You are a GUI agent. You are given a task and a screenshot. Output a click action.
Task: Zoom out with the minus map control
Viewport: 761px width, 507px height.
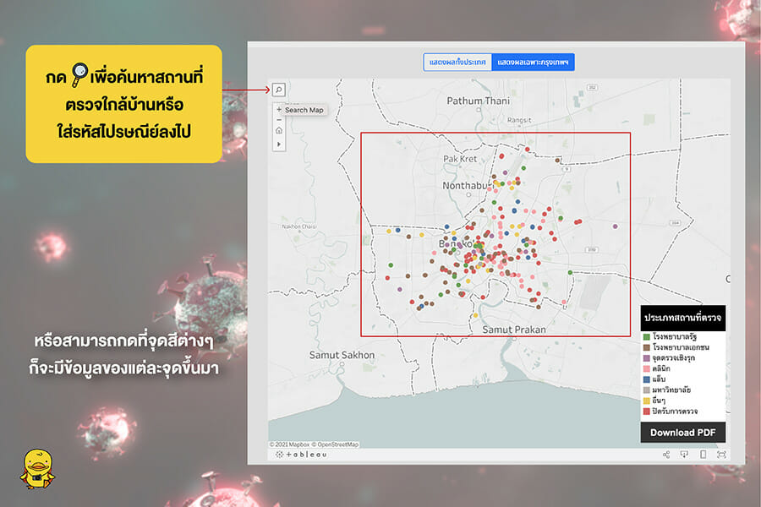(x=279, y=120)
